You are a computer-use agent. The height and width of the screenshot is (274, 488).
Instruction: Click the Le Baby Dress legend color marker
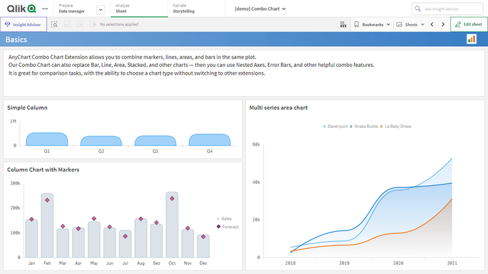click(382, 126)
